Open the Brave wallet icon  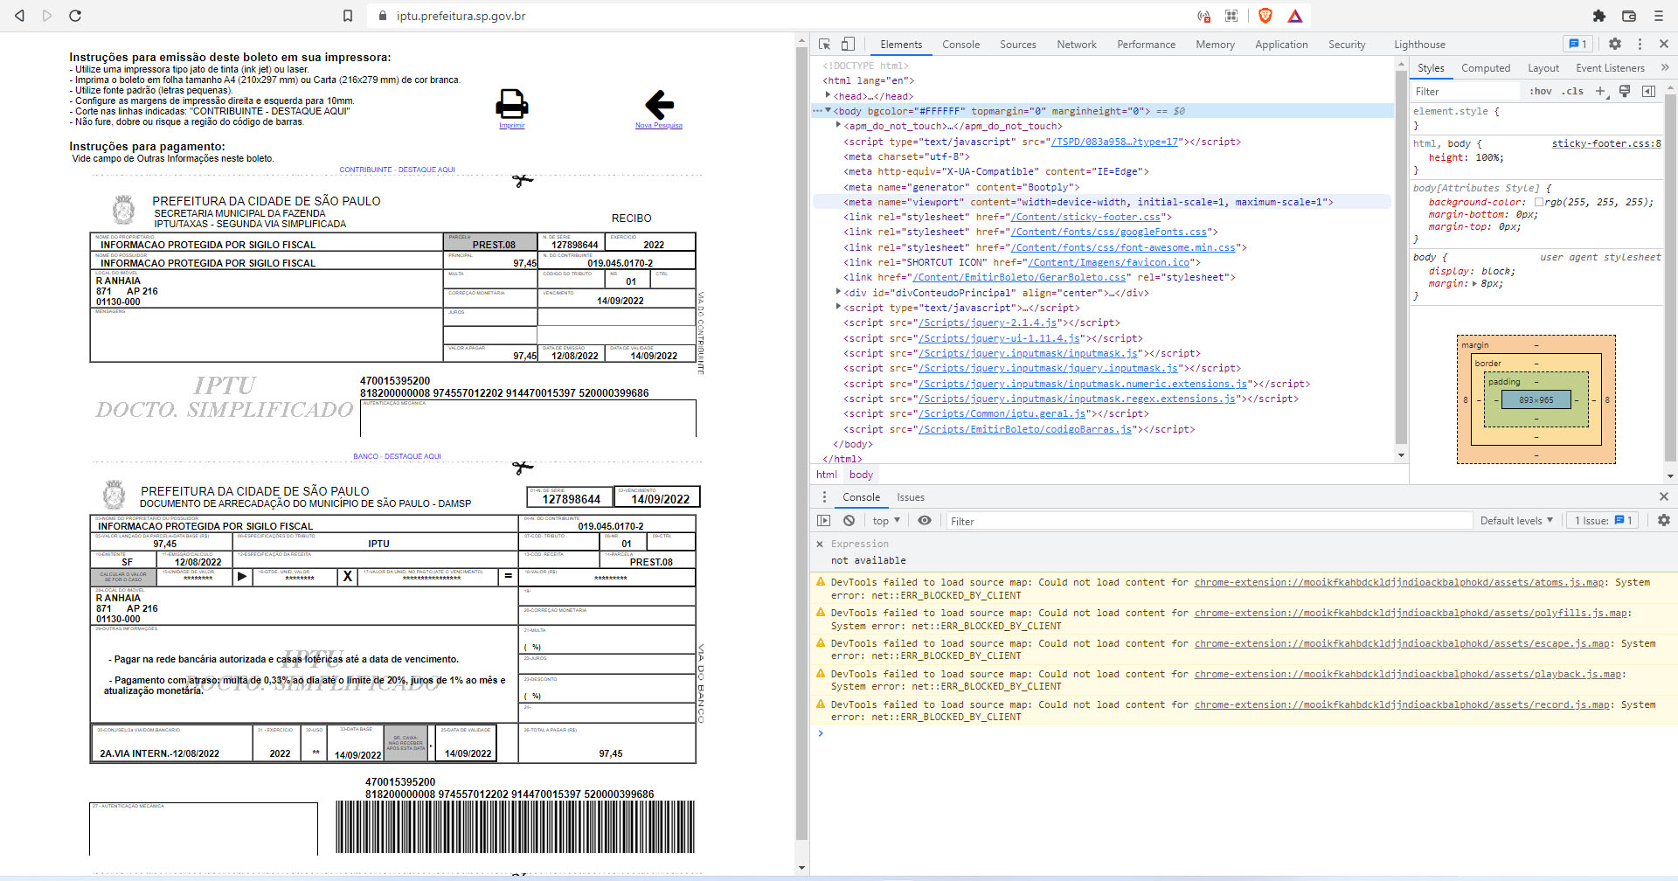point(1629,16)
